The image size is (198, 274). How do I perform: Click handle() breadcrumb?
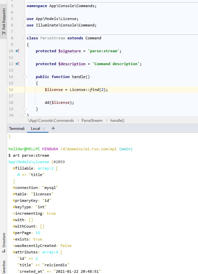point(117,121)
